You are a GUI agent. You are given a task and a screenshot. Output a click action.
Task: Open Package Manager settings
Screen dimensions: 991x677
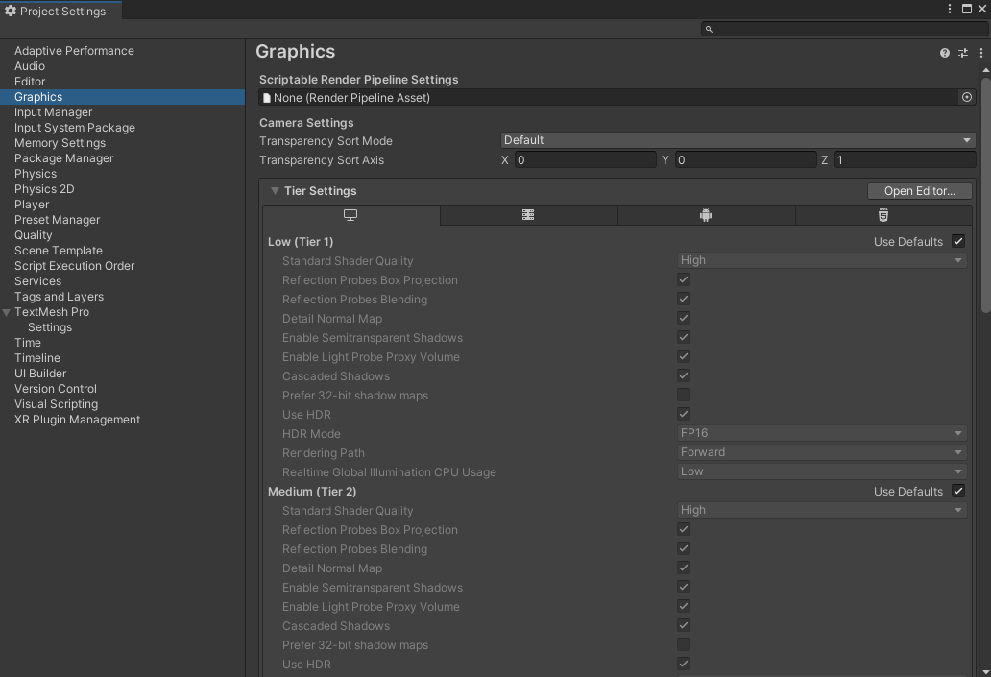coord(63,158)
